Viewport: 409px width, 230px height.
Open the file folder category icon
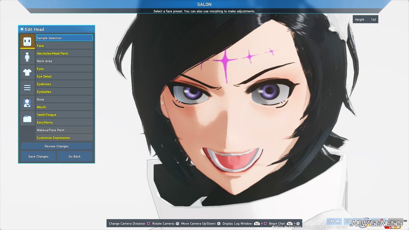click(27, 118)
